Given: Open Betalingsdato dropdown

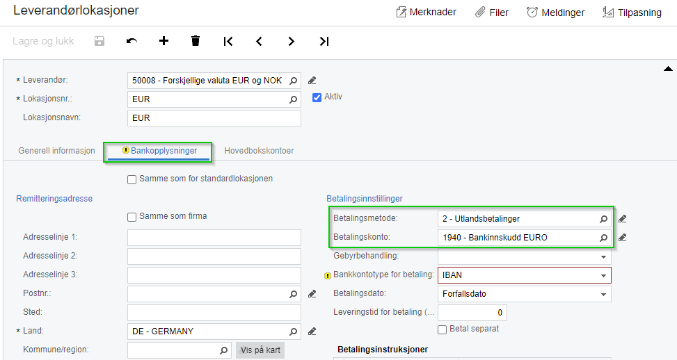Looking at the screenshot, I should point(604,295).
